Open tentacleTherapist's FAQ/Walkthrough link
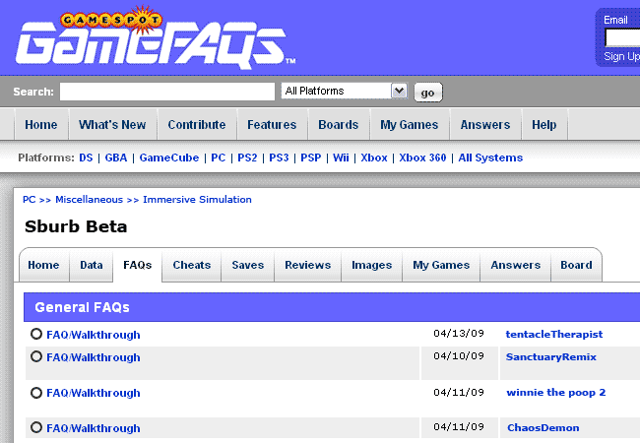This screenshot has height=443, width=640. (94, 335)
